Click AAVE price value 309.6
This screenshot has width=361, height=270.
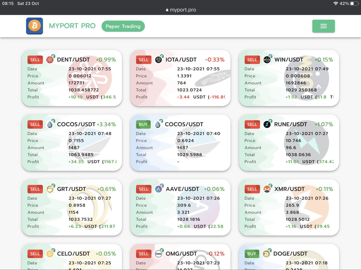coord(184,205)
